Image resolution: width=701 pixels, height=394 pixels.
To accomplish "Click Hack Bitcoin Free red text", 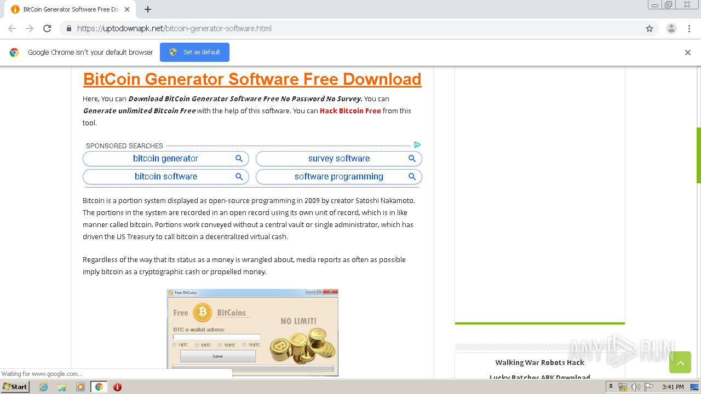I will coord(350,111).
